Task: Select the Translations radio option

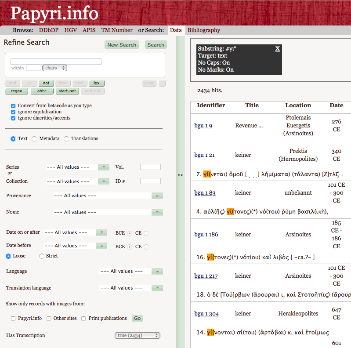Action: tap(66, 139)
